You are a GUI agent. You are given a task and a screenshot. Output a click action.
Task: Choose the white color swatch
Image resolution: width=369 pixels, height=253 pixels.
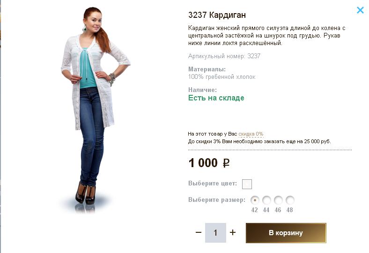247,184
